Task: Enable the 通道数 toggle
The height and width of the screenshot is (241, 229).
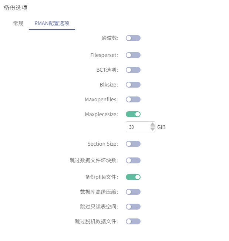Action: 133,38
